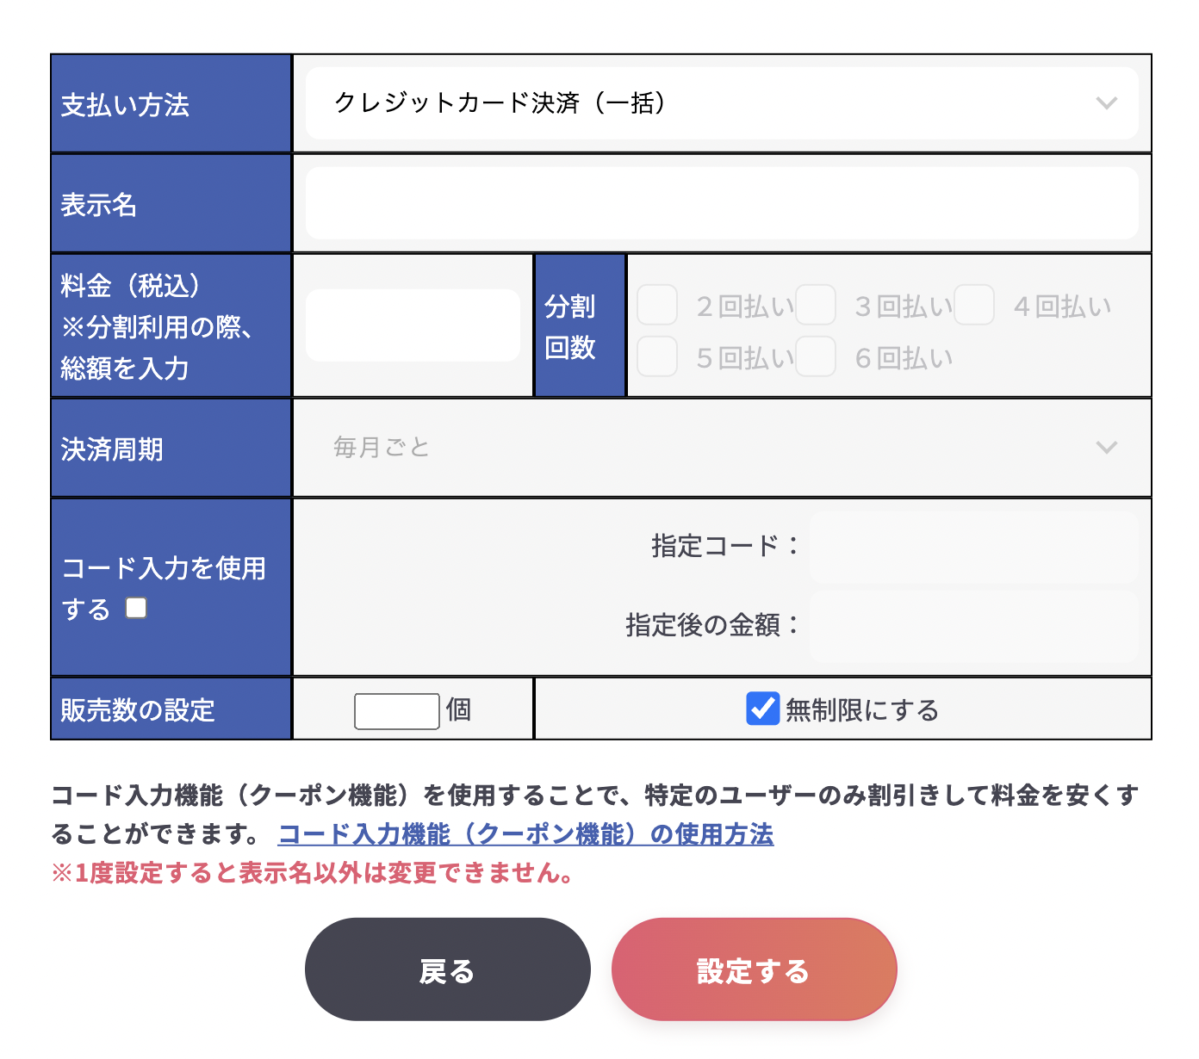The height and width of the screenshot is (1059, 1199).
Task: Click the chevron on クレジットカード決済（一括）
Action: tap(1107, 103)
